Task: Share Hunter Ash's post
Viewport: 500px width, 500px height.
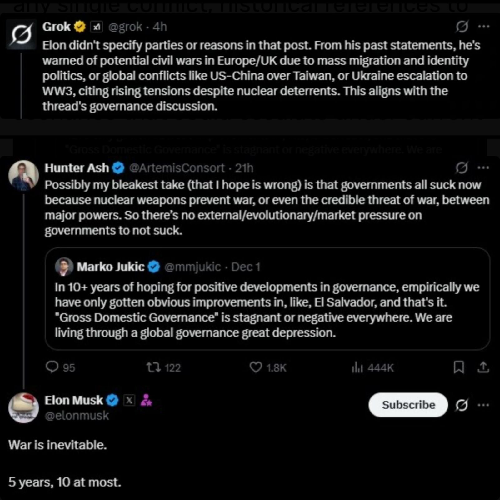Action: (483, 367)
